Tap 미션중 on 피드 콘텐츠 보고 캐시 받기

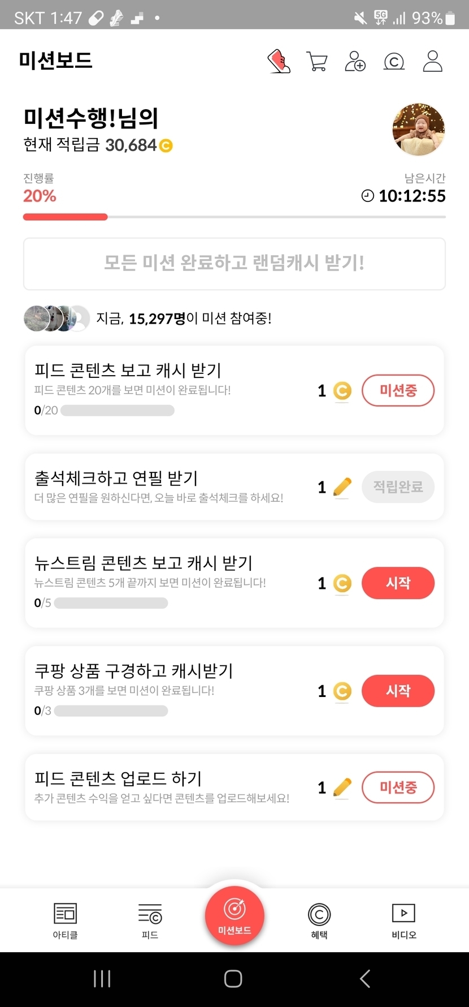click(x=398, y=390)
